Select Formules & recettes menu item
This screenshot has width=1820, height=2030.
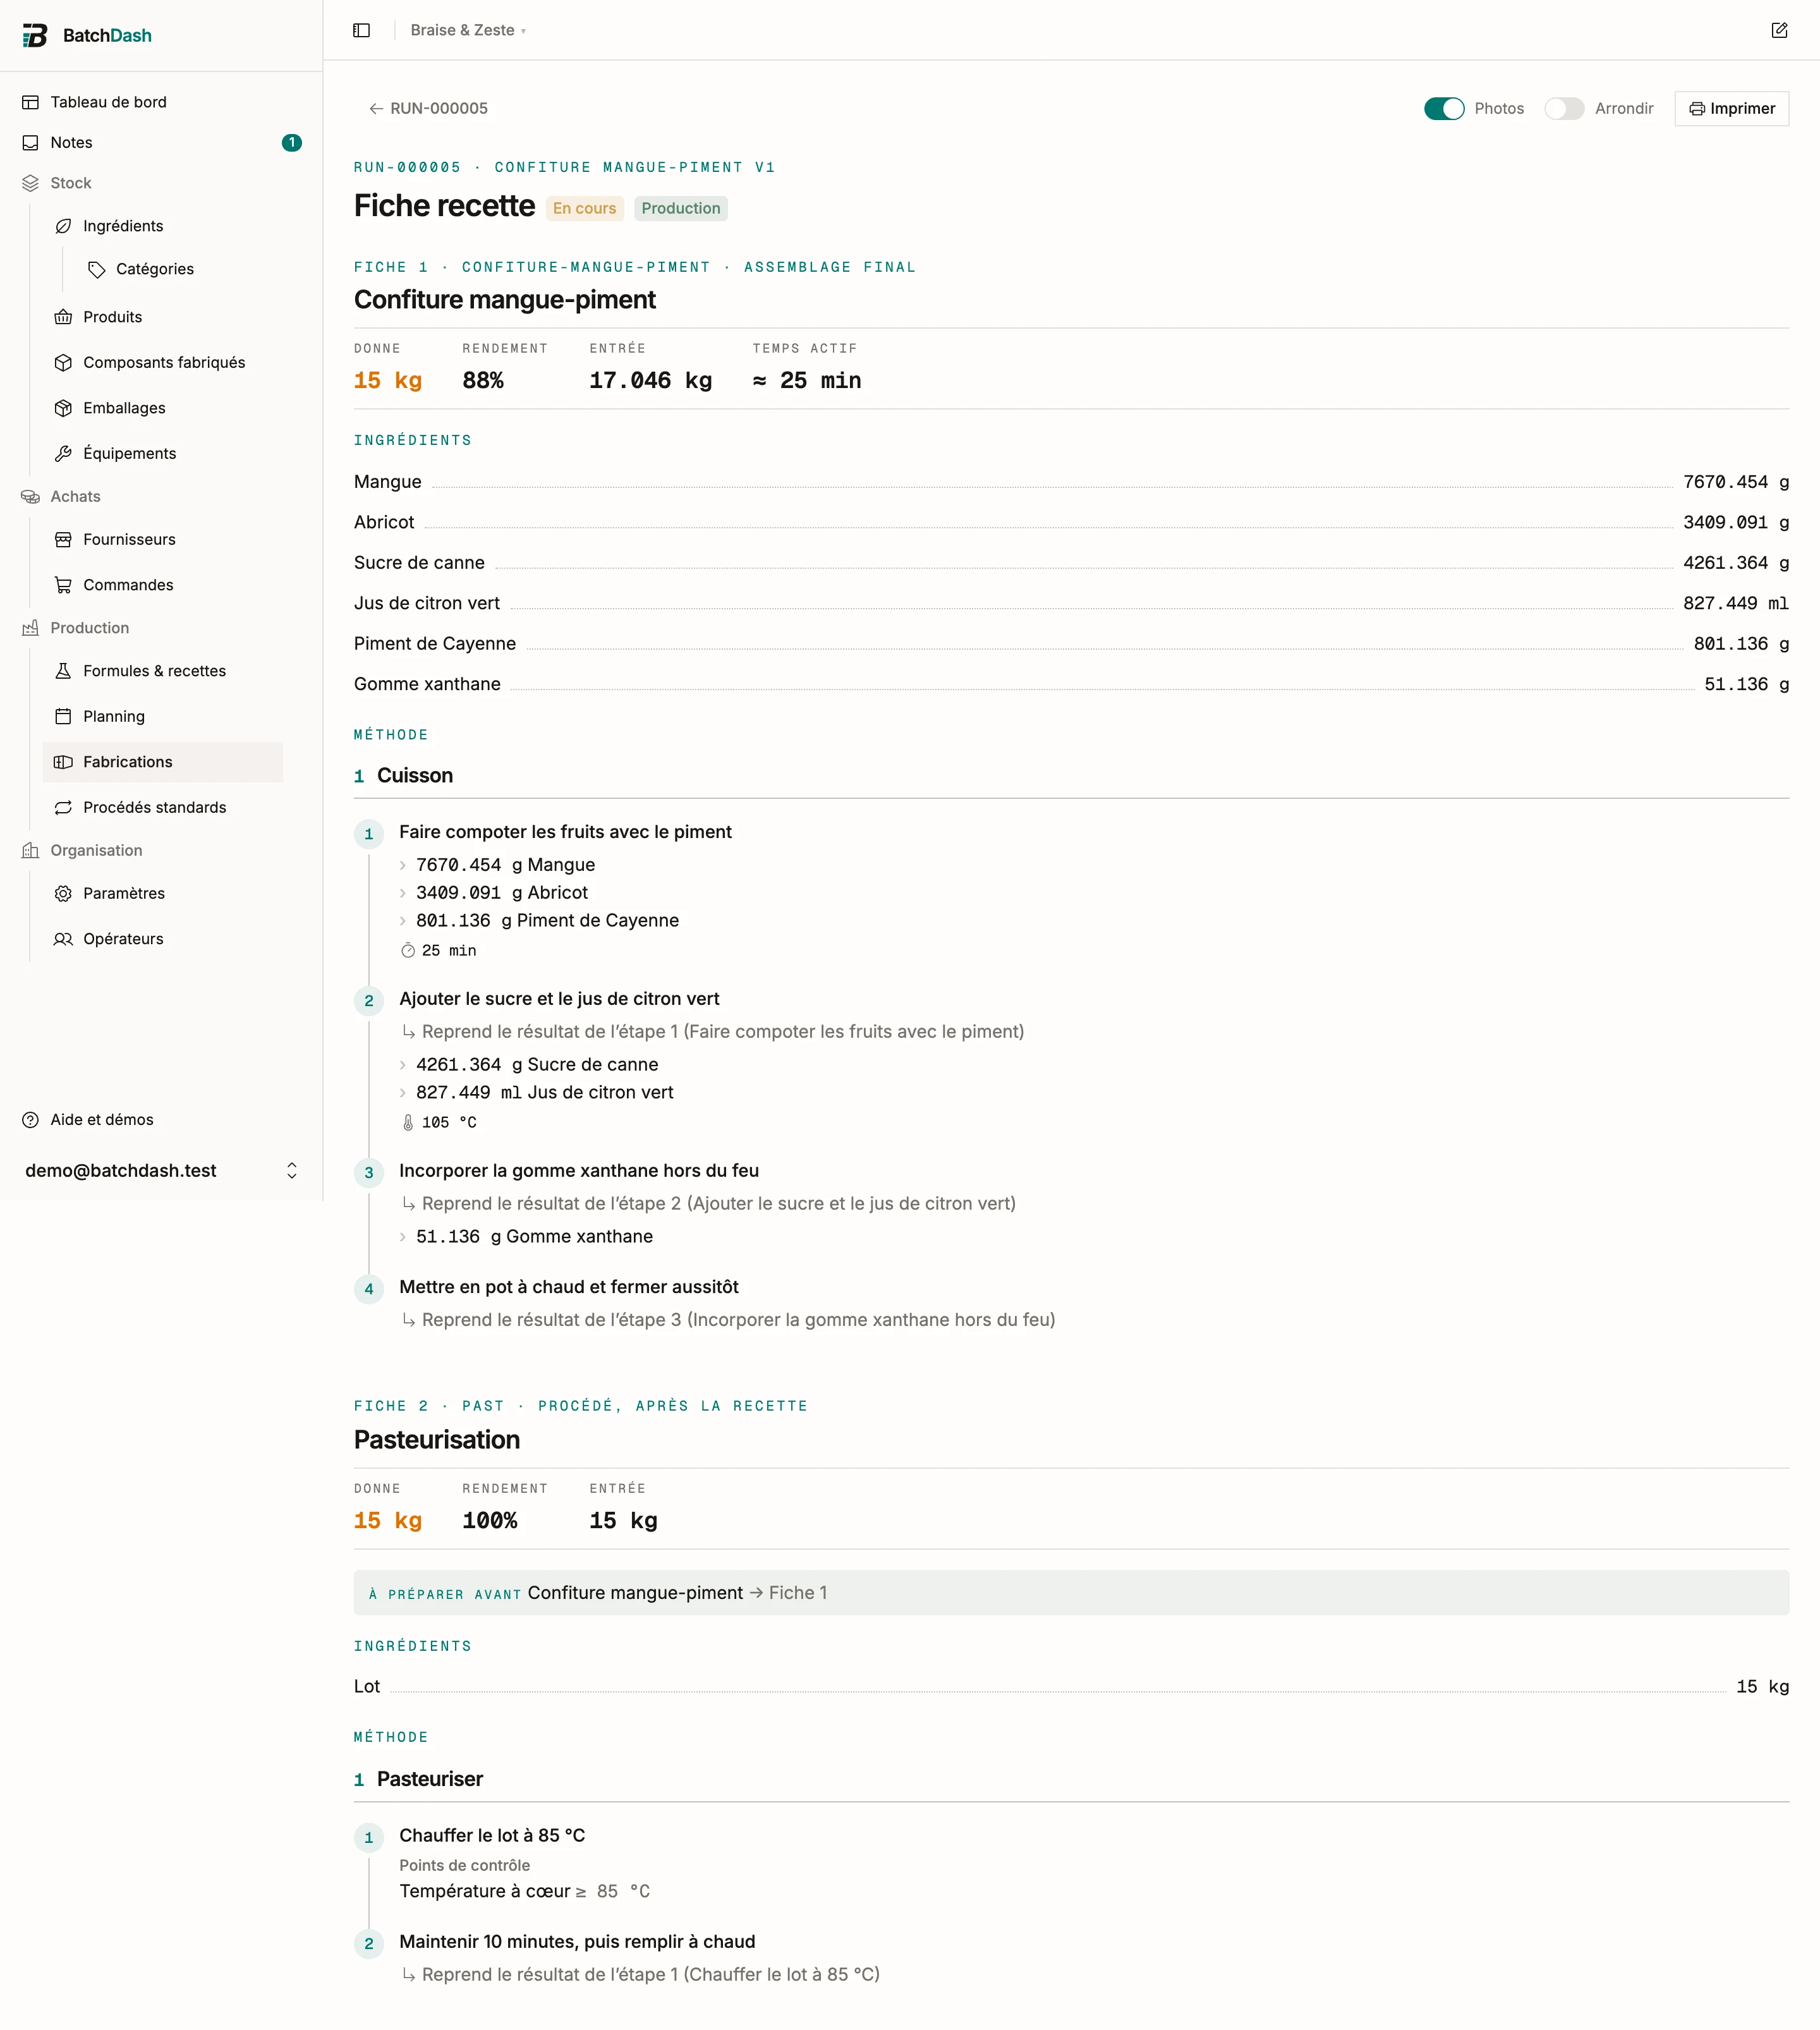coord(163,671)
